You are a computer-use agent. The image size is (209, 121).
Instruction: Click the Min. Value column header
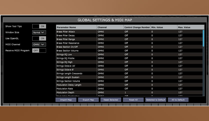(x=164, y=27)
